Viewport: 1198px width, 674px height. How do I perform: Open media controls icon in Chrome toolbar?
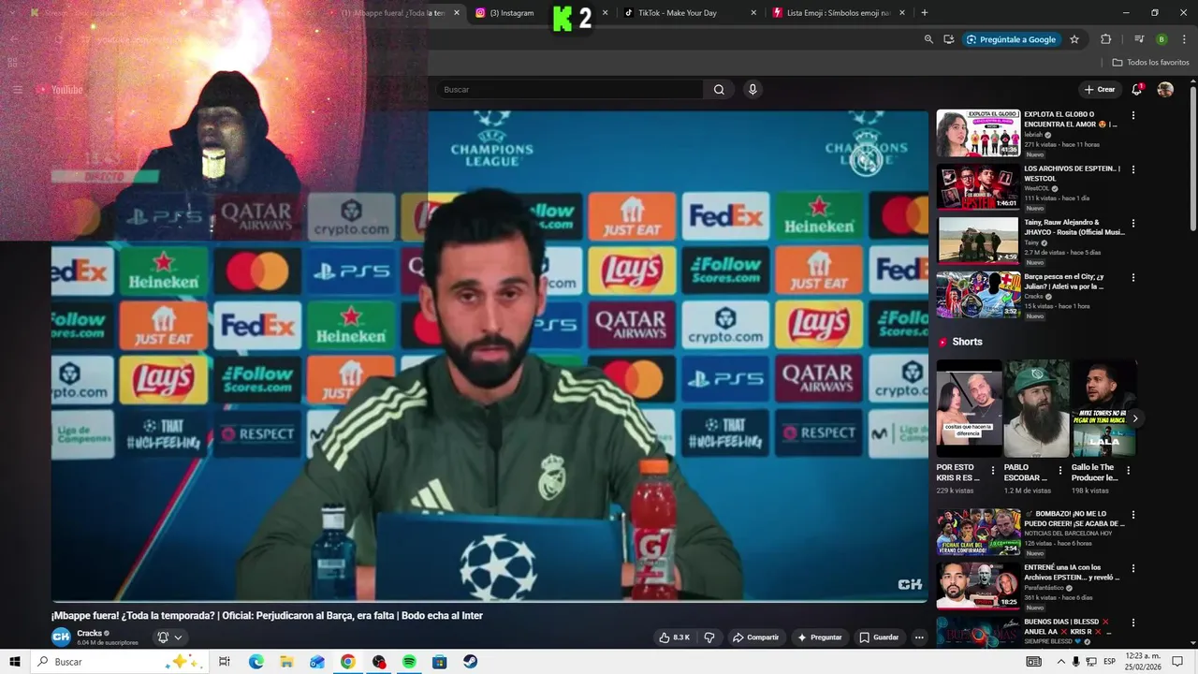(1139, 39)
